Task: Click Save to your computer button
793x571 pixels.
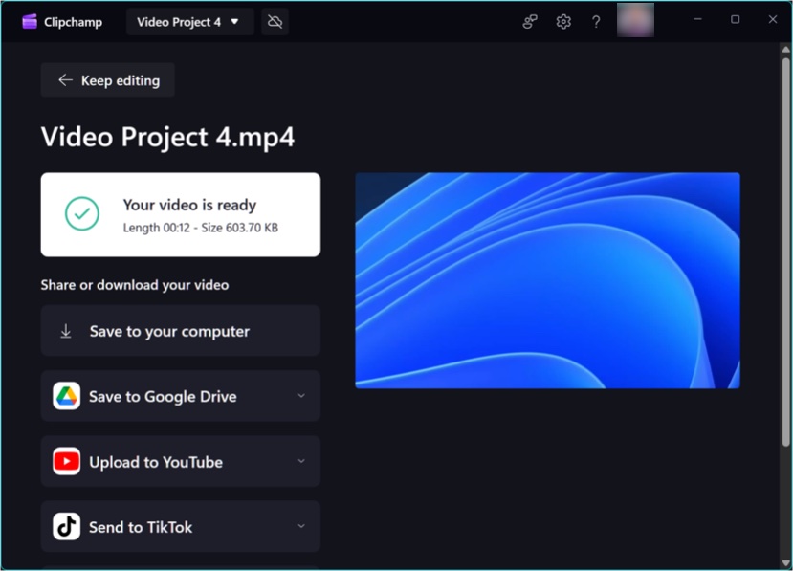Action: click(181, 331)
